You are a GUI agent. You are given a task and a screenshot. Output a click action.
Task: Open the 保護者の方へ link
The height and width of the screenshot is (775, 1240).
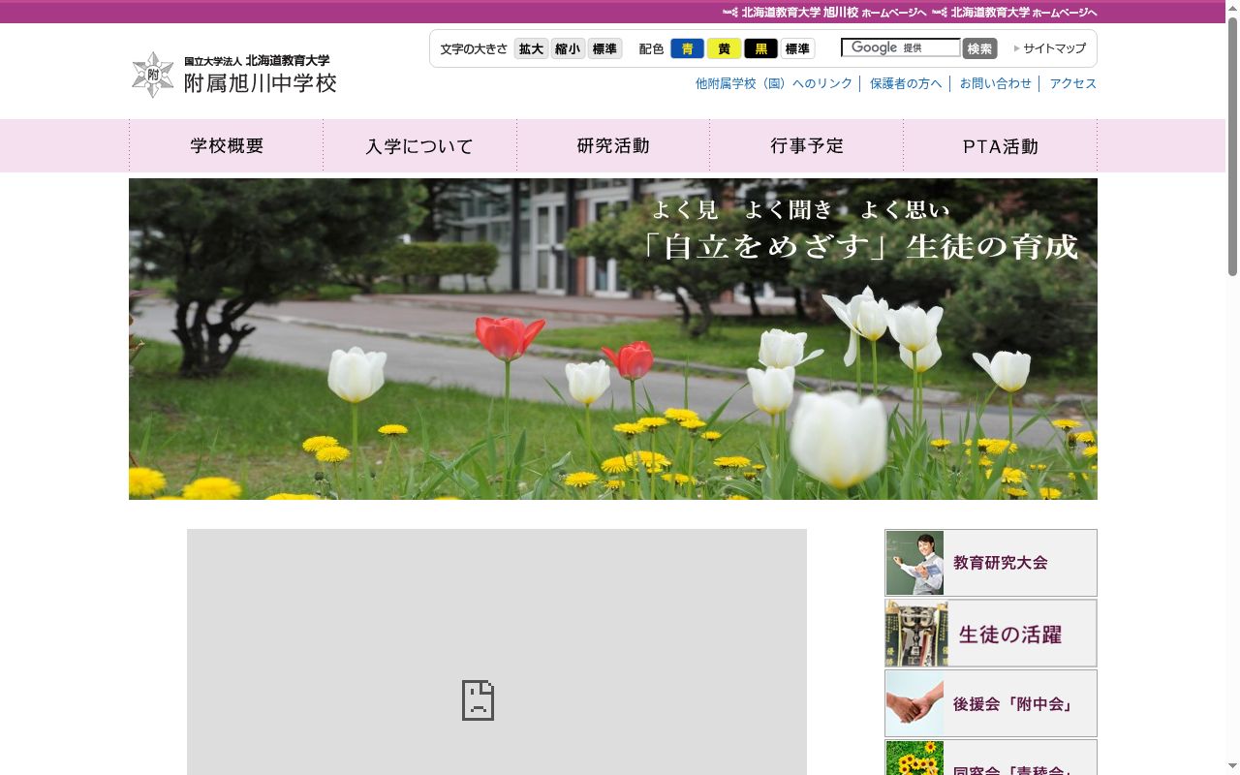906,83
